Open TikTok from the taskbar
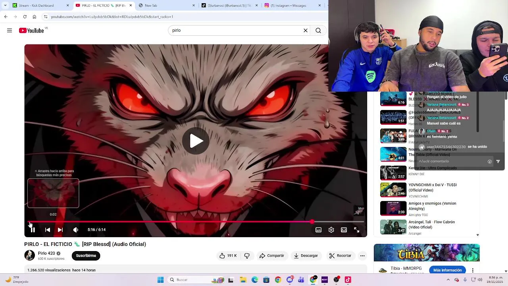The height and width of the screenshot is (286, 508). [348, 280]
